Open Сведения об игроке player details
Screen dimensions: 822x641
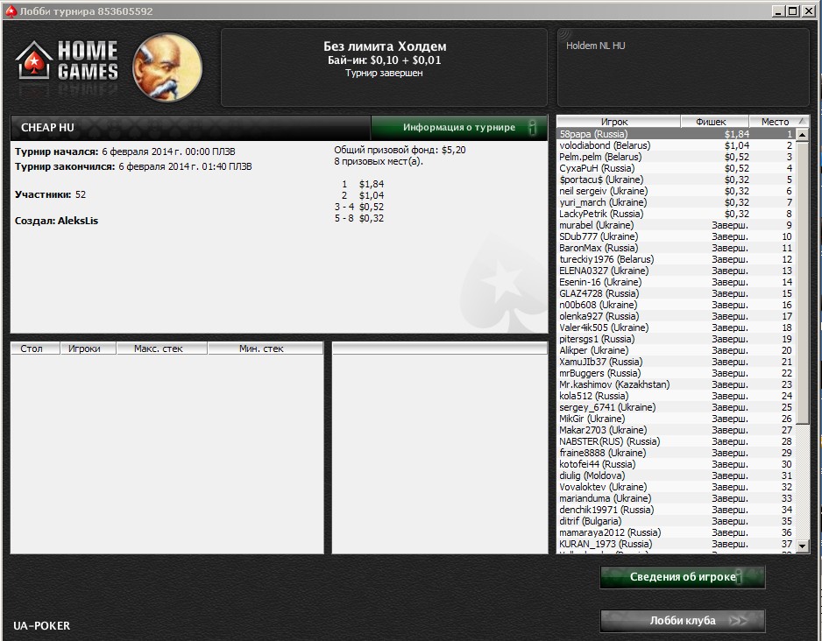coord(682,576)
